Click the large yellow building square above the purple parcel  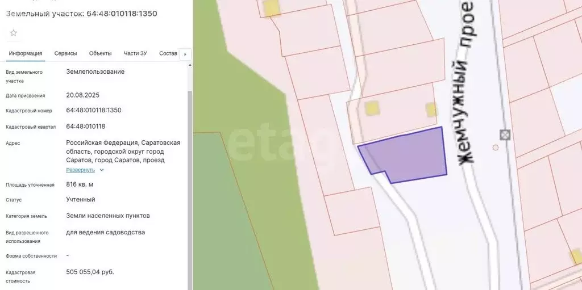[x=372, y=108]
